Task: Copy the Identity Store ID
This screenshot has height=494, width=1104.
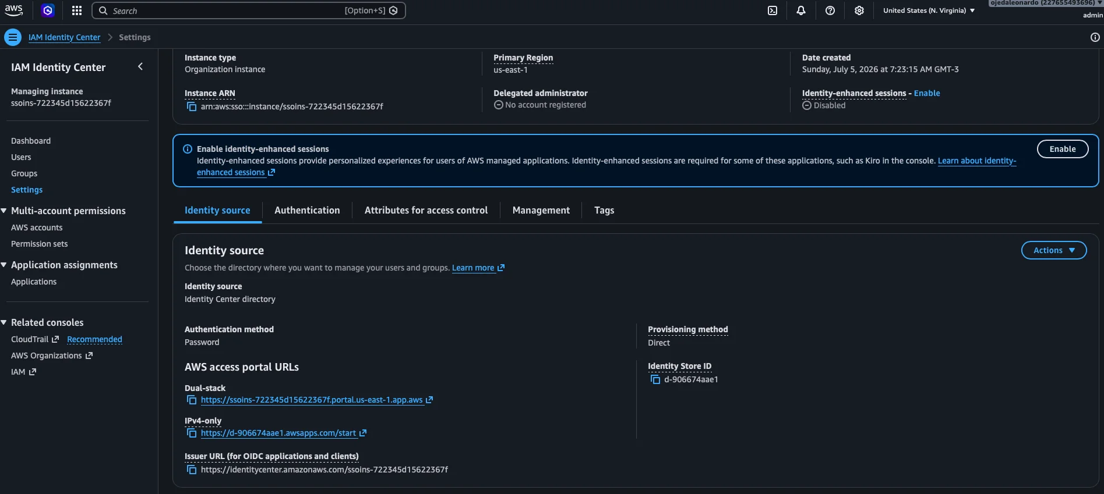Action: (655, 379)
